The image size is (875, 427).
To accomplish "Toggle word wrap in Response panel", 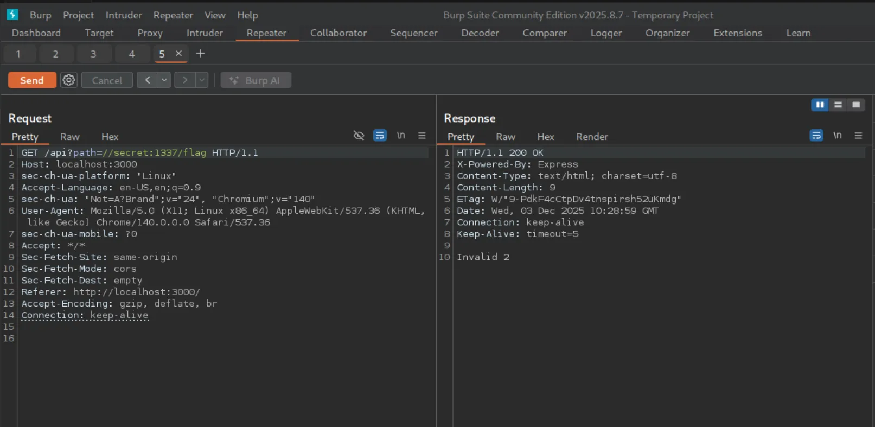I will click(816, 136).
